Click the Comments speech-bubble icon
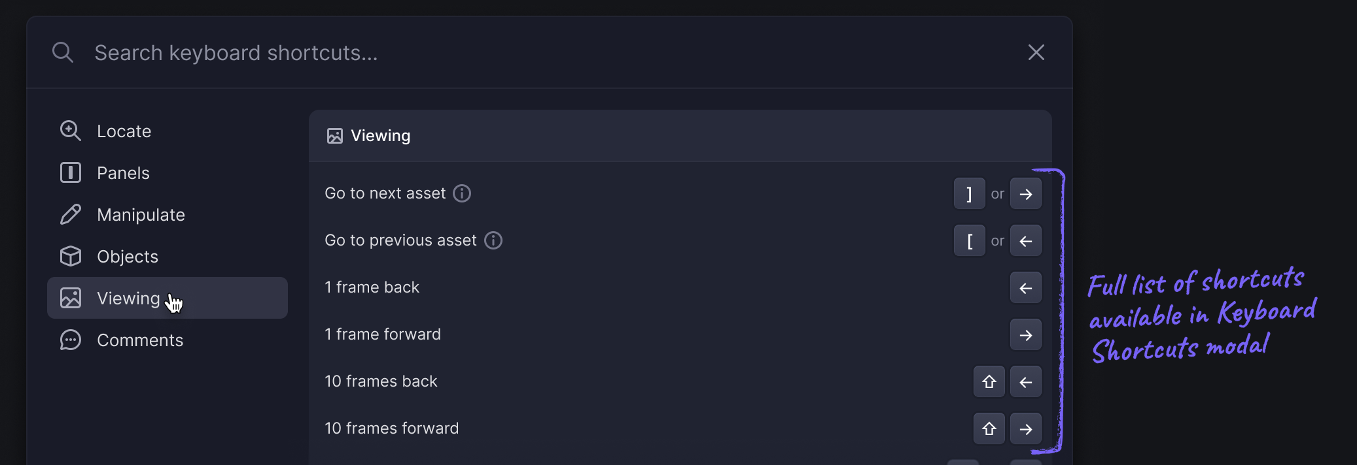Viewport: 1357px width, 465px height. tap(71, 340)
